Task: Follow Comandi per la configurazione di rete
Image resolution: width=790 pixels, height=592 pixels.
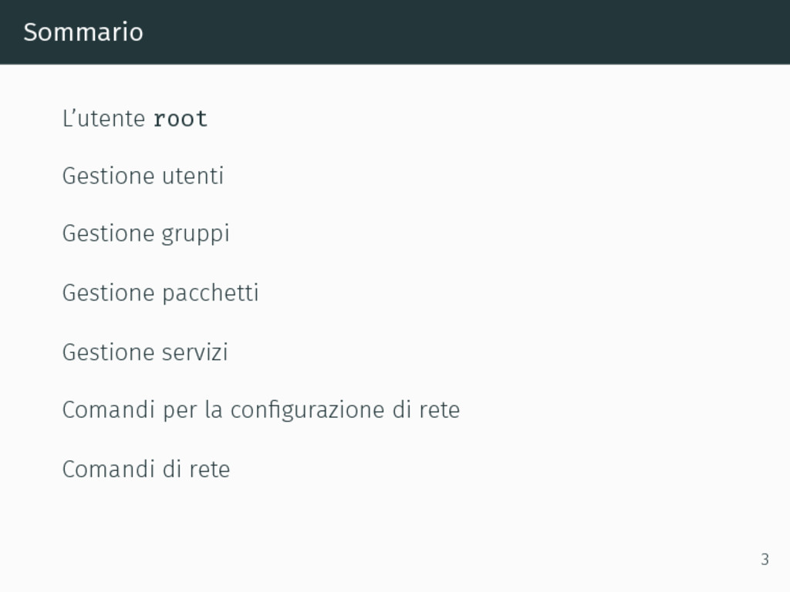Action: click(x=261, y=410)
